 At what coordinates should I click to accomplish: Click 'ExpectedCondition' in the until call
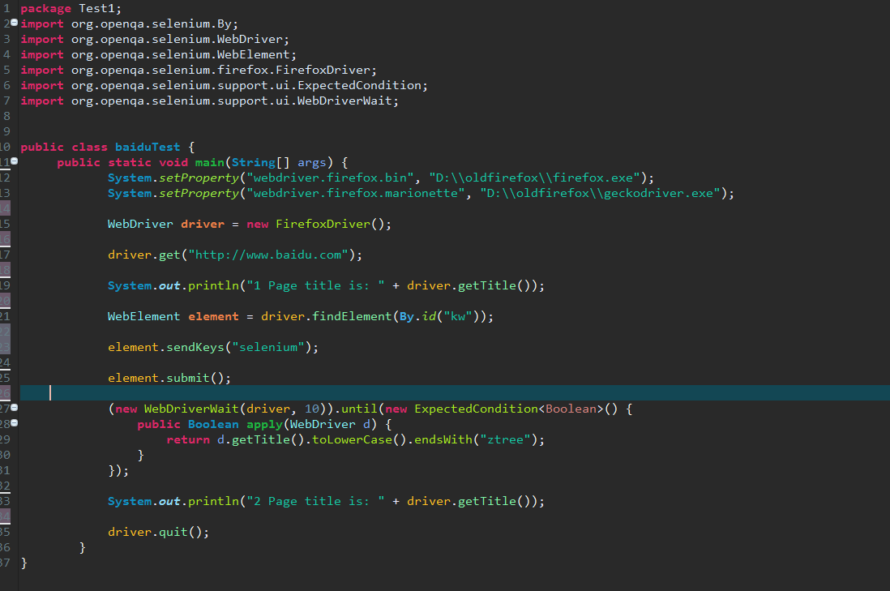[477, 409]
